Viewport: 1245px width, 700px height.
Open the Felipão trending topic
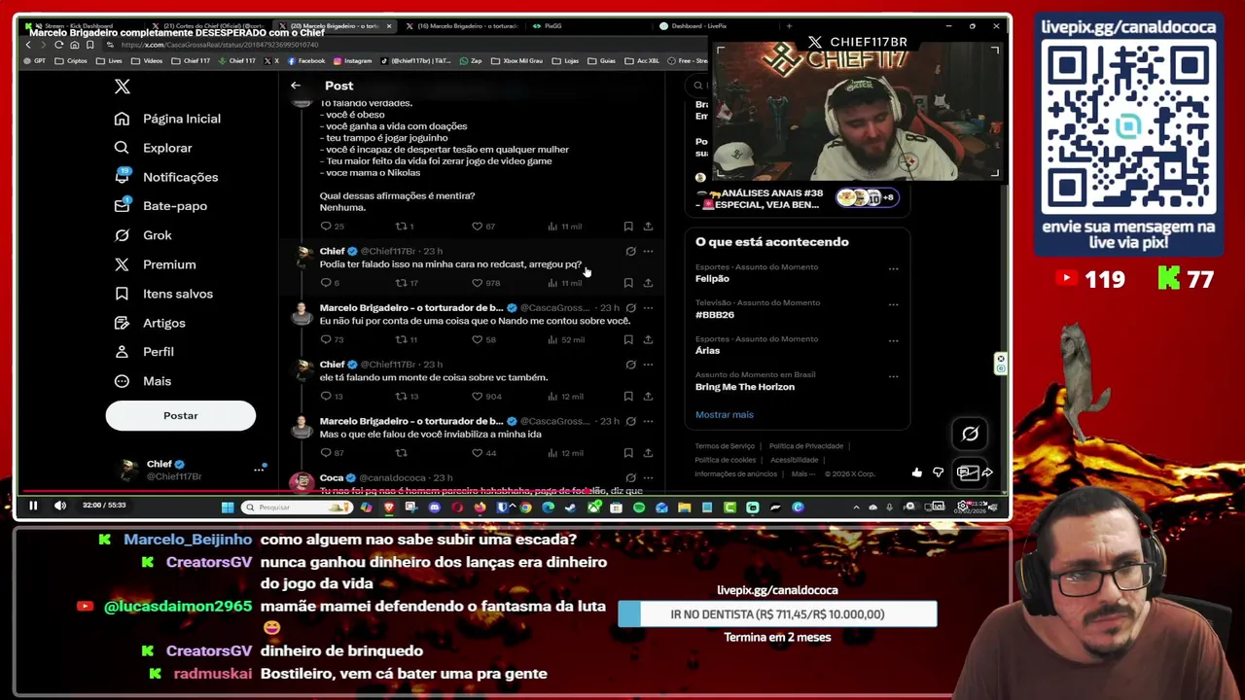click(x=712, y=279)
